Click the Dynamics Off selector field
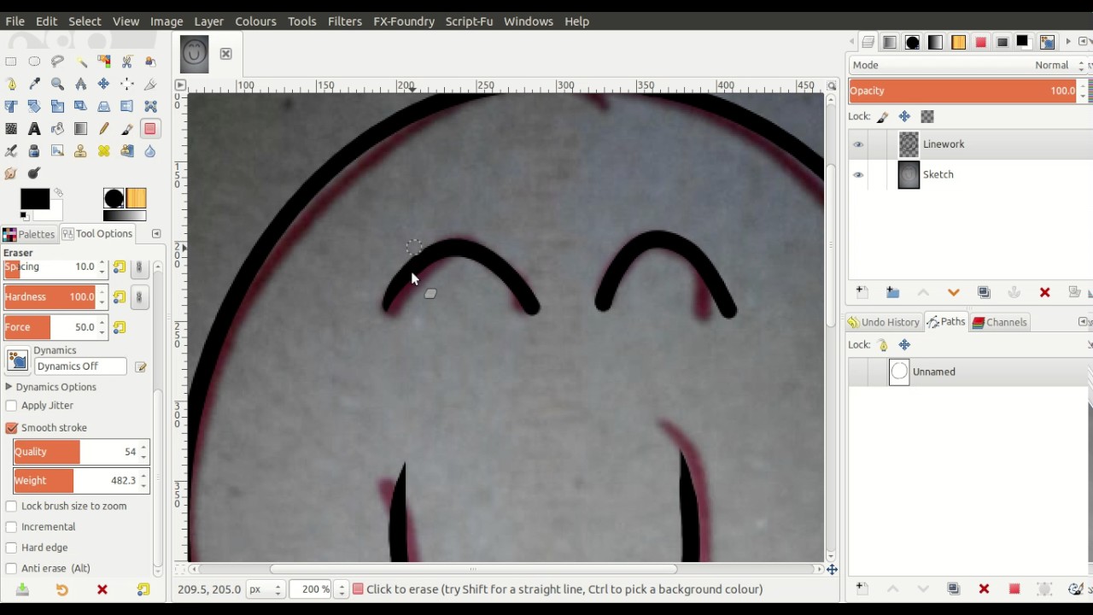This screenshot has width=1093, height=615. click(80, 366)
